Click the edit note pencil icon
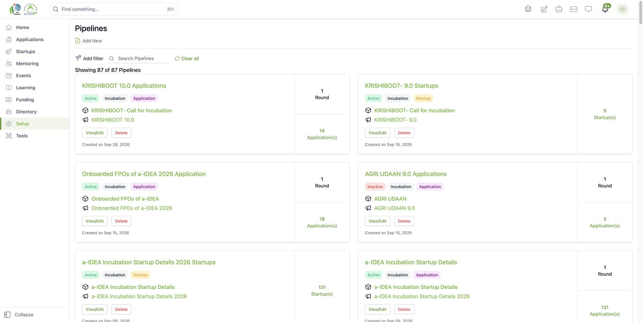643x322 pixels. 544,9
